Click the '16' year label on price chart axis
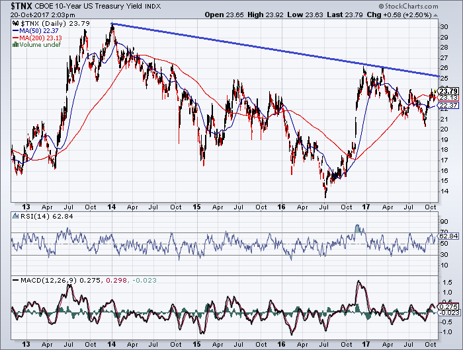 (281, 207)
